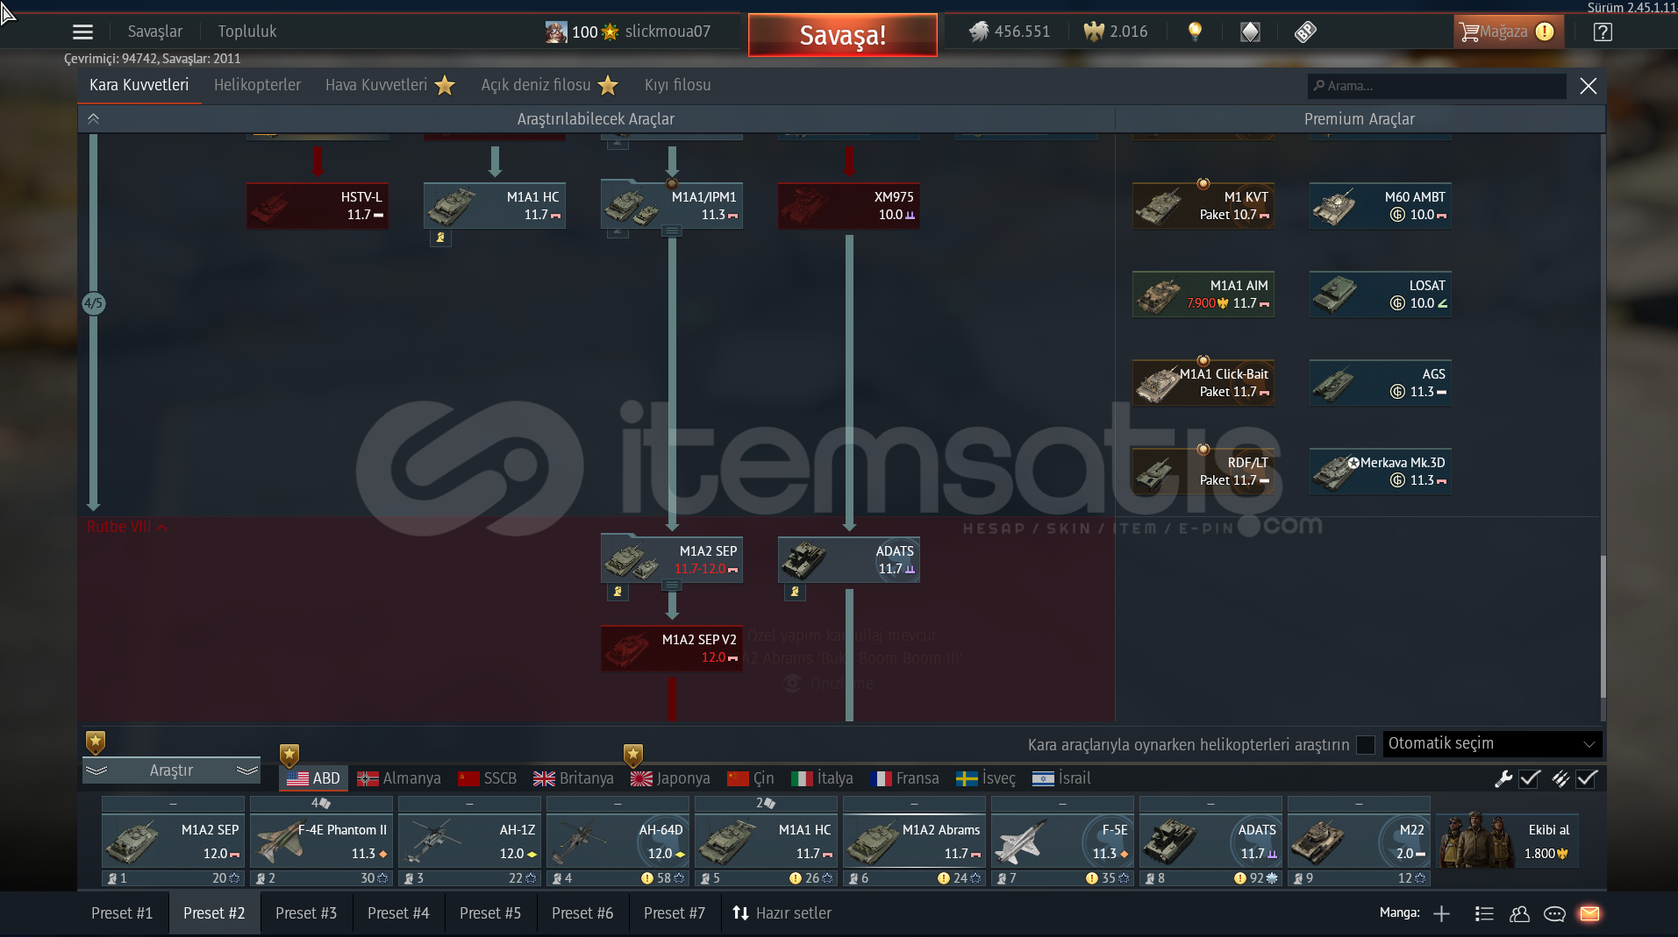
Task: Select premium M1 KVT pack vehicle
Action: click(1203, 206)
